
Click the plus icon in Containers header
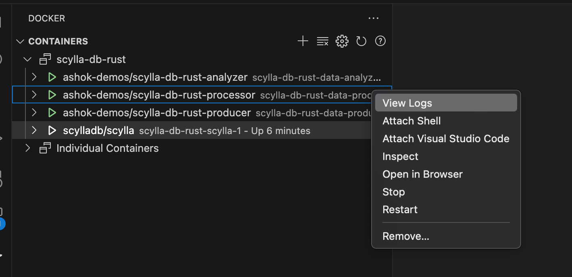pyautogui.click(x=303, y=41)
